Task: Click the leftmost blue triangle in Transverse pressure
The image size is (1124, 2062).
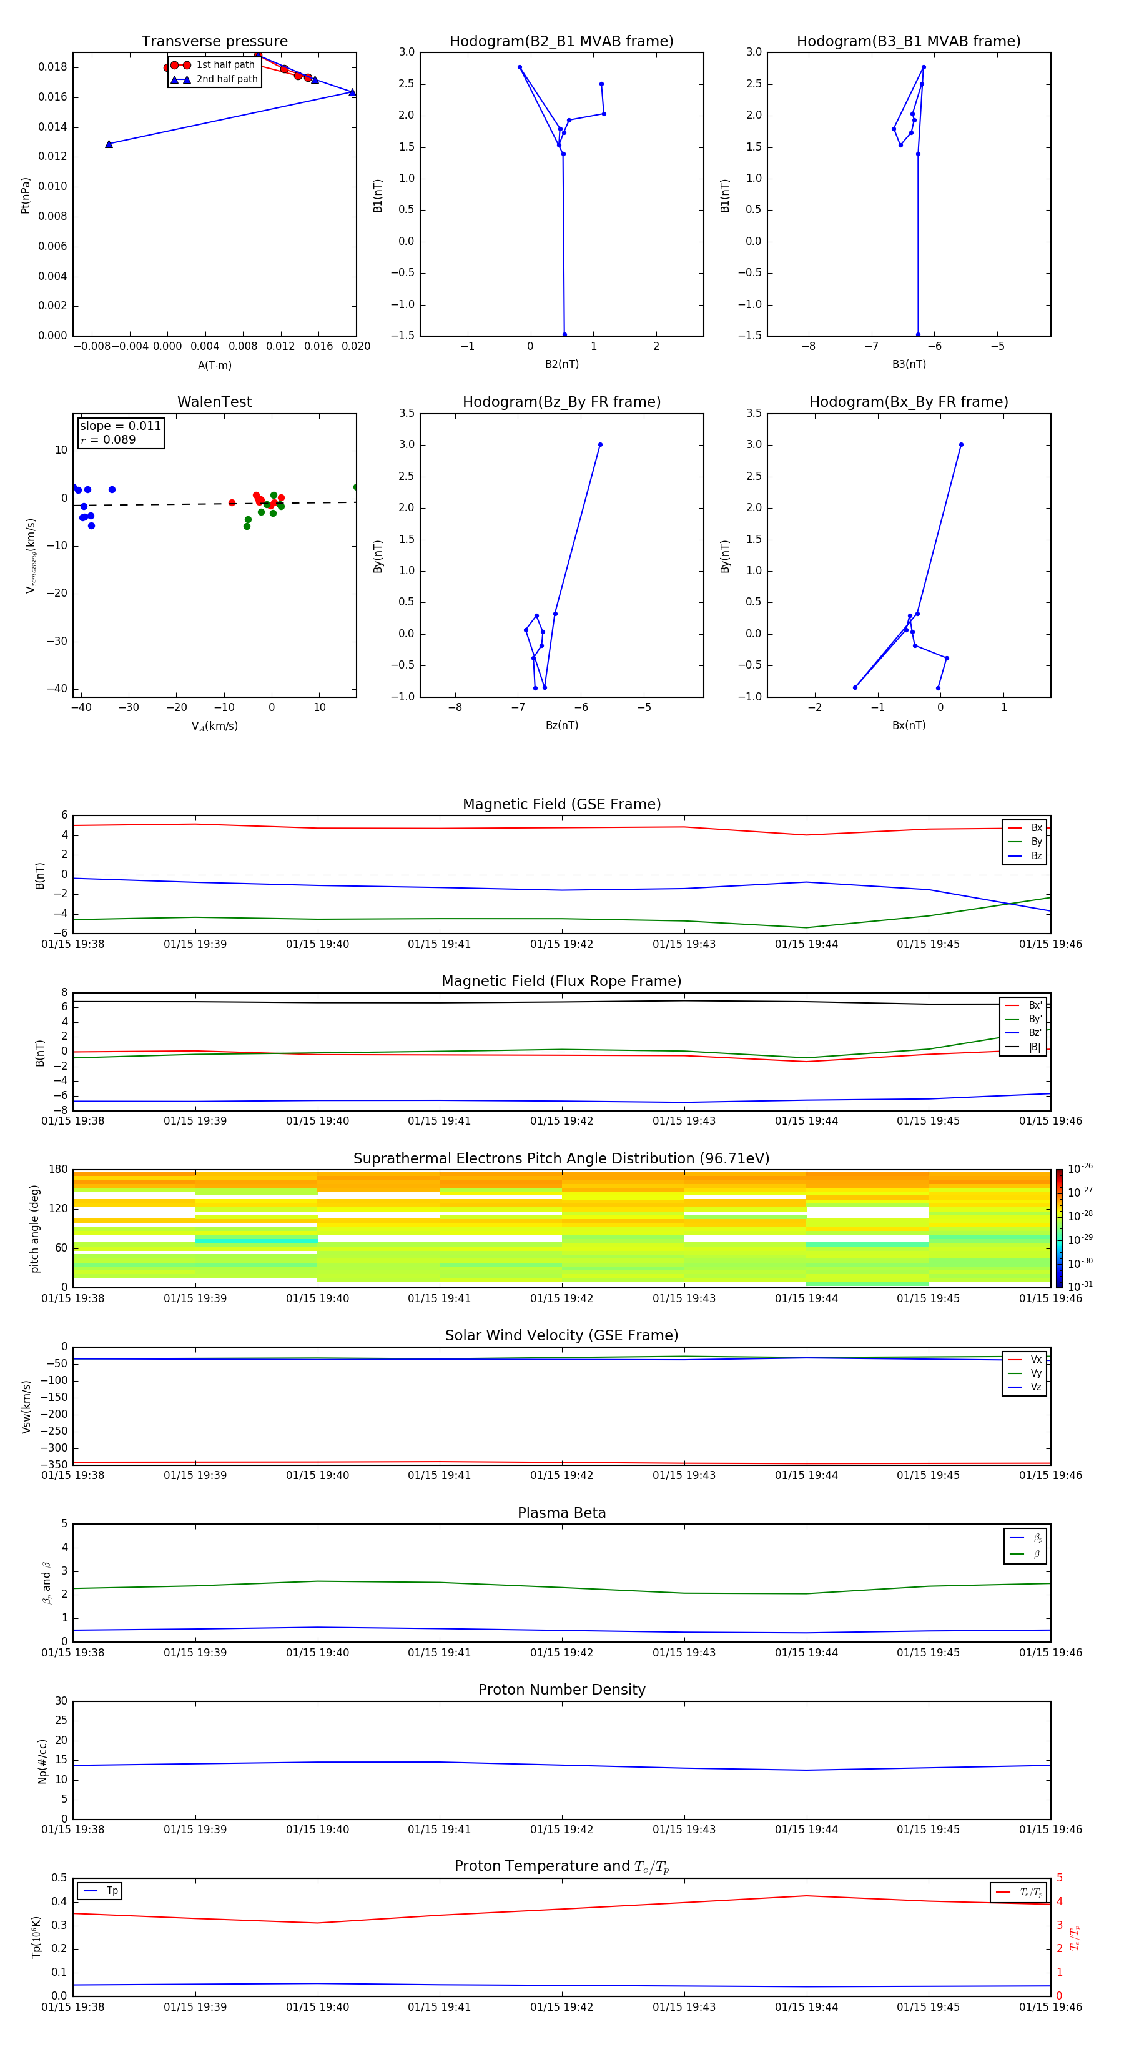Action: click(x=109, y=144)
